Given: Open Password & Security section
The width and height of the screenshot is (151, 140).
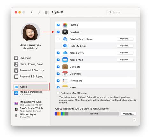Looking at the screenshot, I should [31, 70].
